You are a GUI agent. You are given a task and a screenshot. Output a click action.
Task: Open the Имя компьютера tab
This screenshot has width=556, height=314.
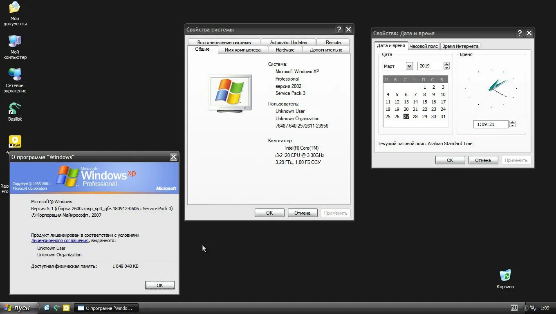tap(242, 50)
